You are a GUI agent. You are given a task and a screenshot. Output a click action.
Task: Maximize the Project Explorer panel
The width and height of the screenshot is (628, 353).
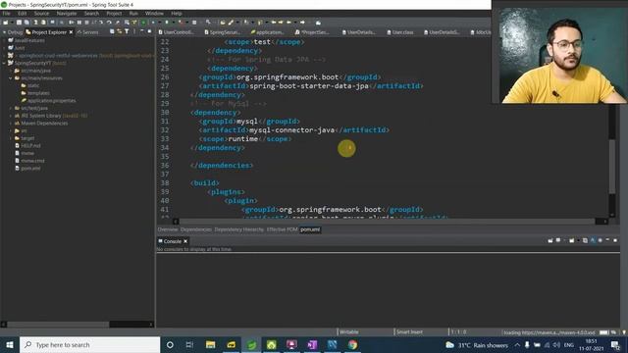click(149, 31)
